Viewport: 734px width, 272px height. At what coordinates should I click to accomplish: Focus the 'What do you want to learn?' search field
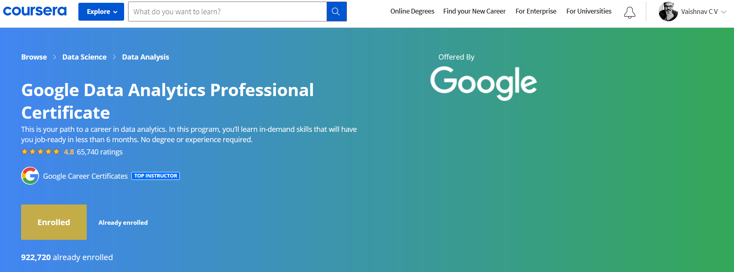point(227,12)
